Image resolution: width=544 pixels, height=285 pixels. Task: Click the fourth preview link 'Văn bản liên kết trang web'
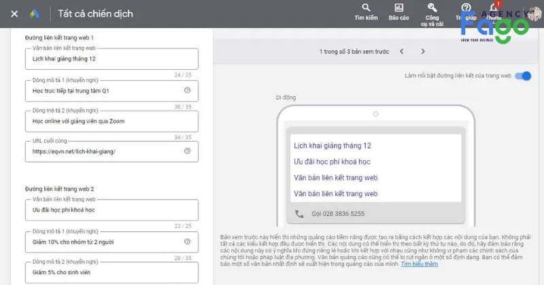335,193
